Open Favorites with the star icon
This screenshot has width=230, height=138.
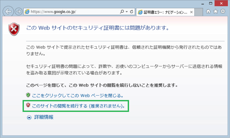[x=215, y=11]
